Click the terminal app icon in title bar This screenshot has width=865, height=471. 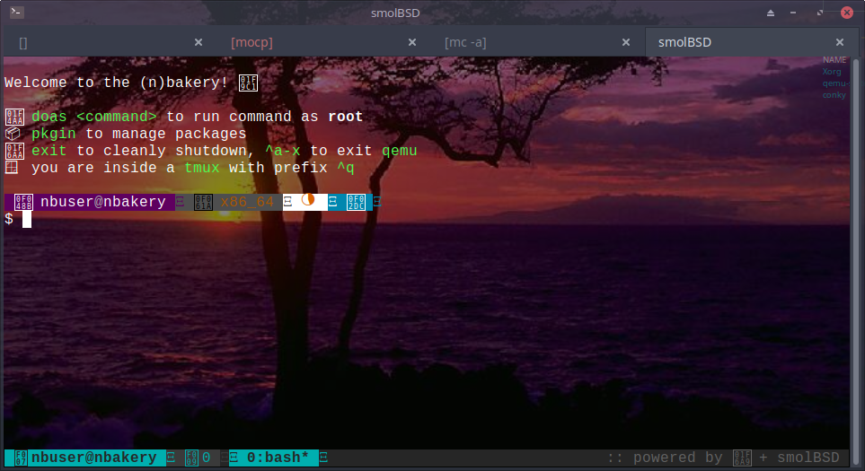tap(17, 13)
